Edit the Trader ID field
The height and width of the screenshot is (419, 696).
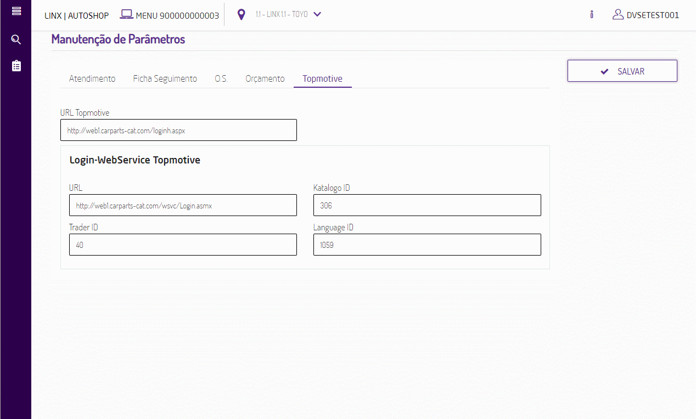pos(183,245)
